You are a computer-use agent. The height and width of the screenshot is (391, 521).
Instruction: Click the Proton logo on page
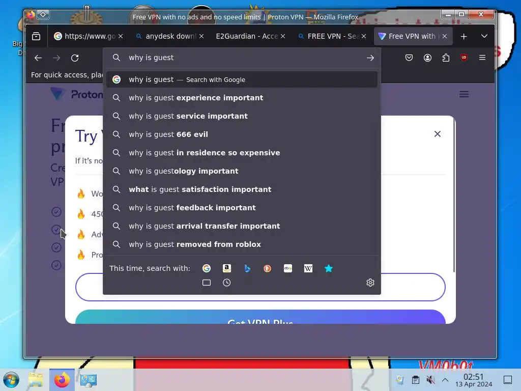pyautogui.click(x=77, y=94)
